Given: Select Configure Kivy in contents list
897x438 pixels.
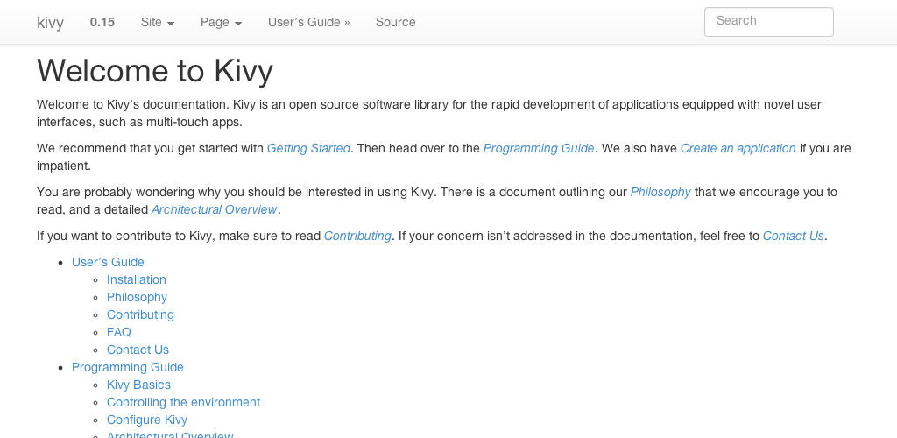Looking at the screenshot, I should tap(146, 420).
